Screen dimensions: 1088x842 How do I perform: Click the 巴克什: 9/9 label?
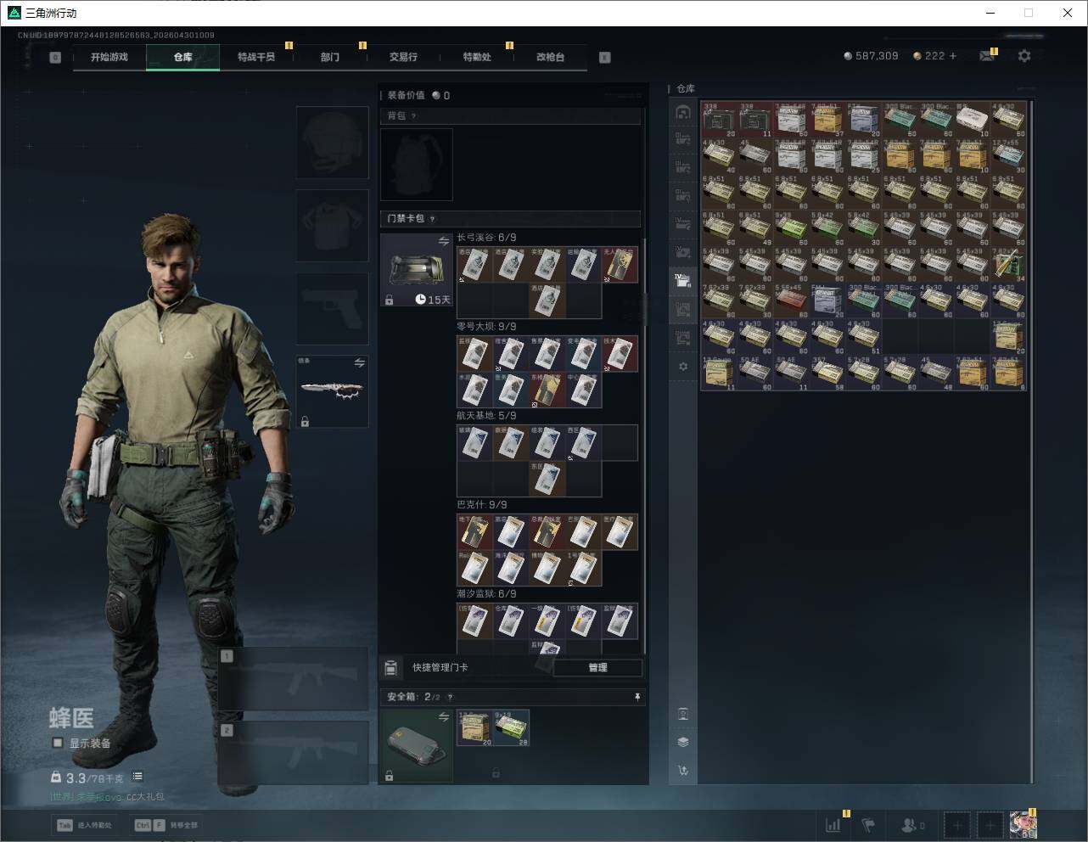[x=482, y=505]
